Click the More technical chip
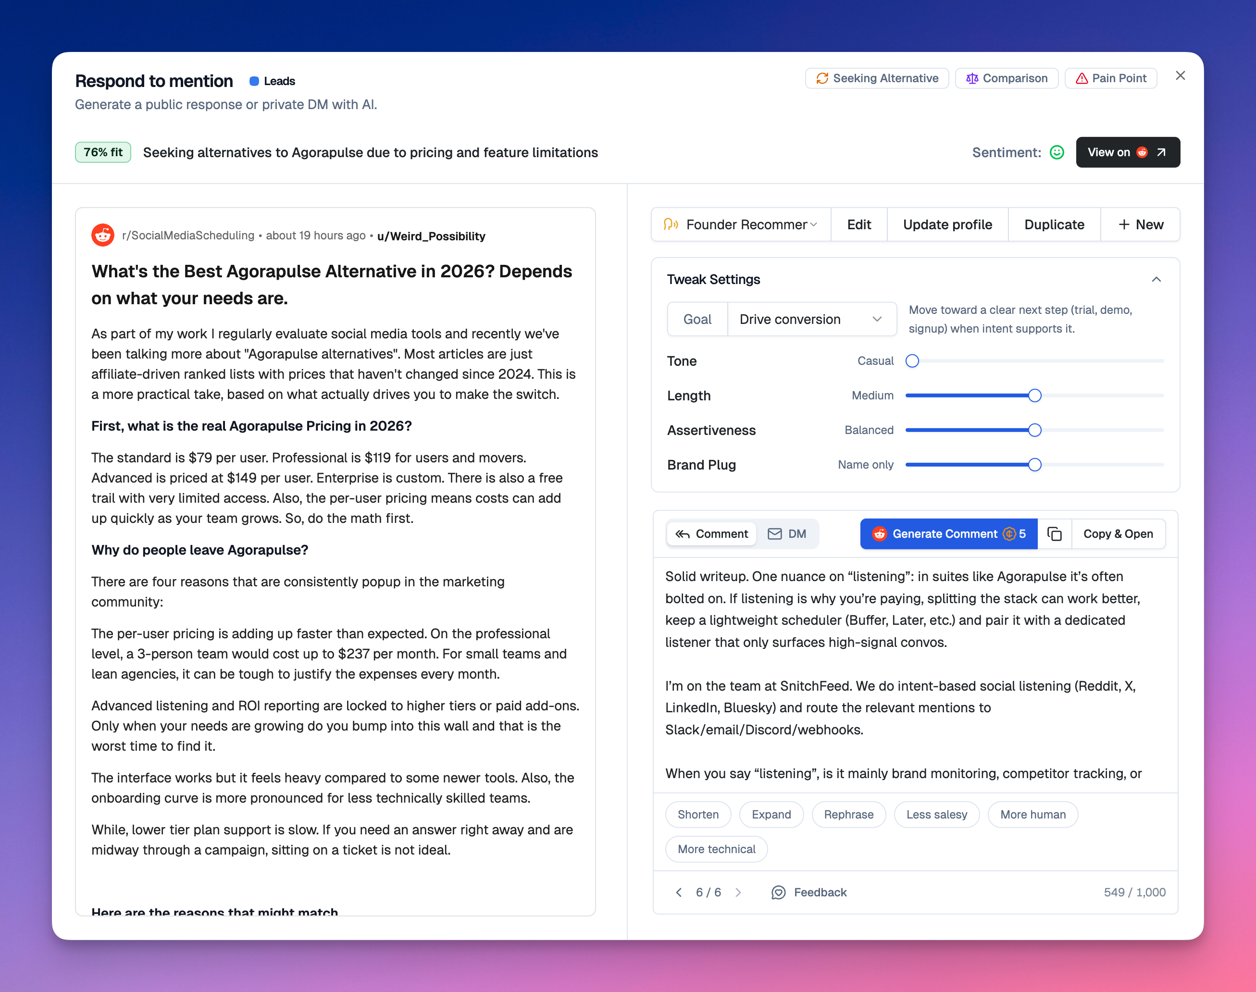Viewport: 1256px width, 992px height. click(x=716, y=849)
